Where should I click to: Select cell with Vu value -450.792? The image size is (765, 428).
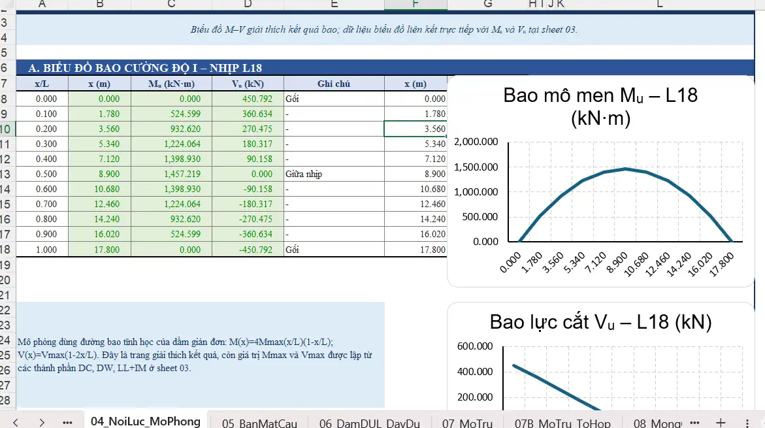(x=248, y=250)
